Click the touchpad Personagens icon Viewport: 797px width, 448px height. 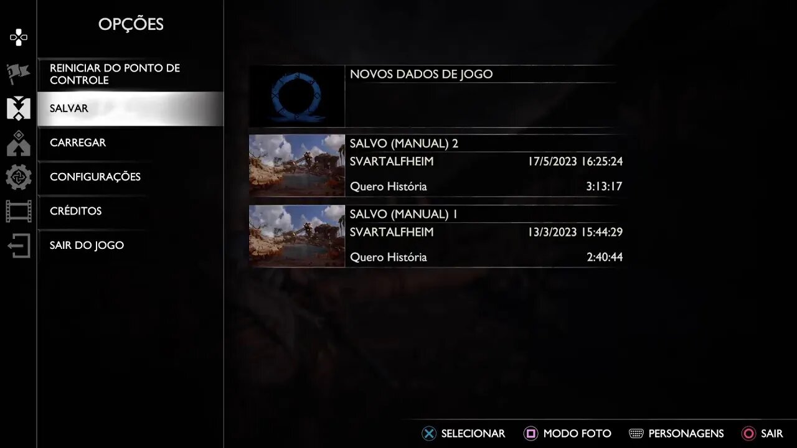pyautogui.click(x=636, y=434)
